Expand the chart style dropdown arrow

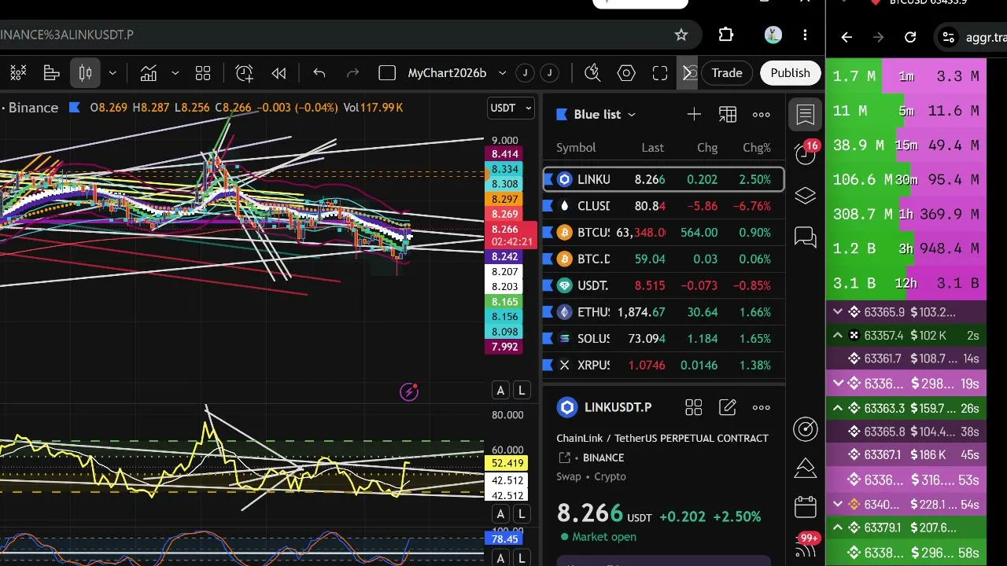113,73
